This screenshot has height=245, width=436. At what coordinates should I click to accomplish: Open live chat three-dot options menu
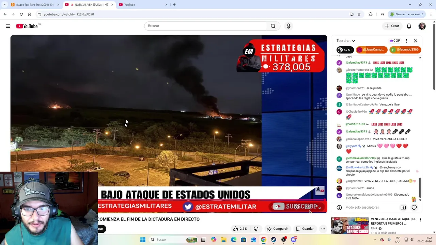point(406,41)
